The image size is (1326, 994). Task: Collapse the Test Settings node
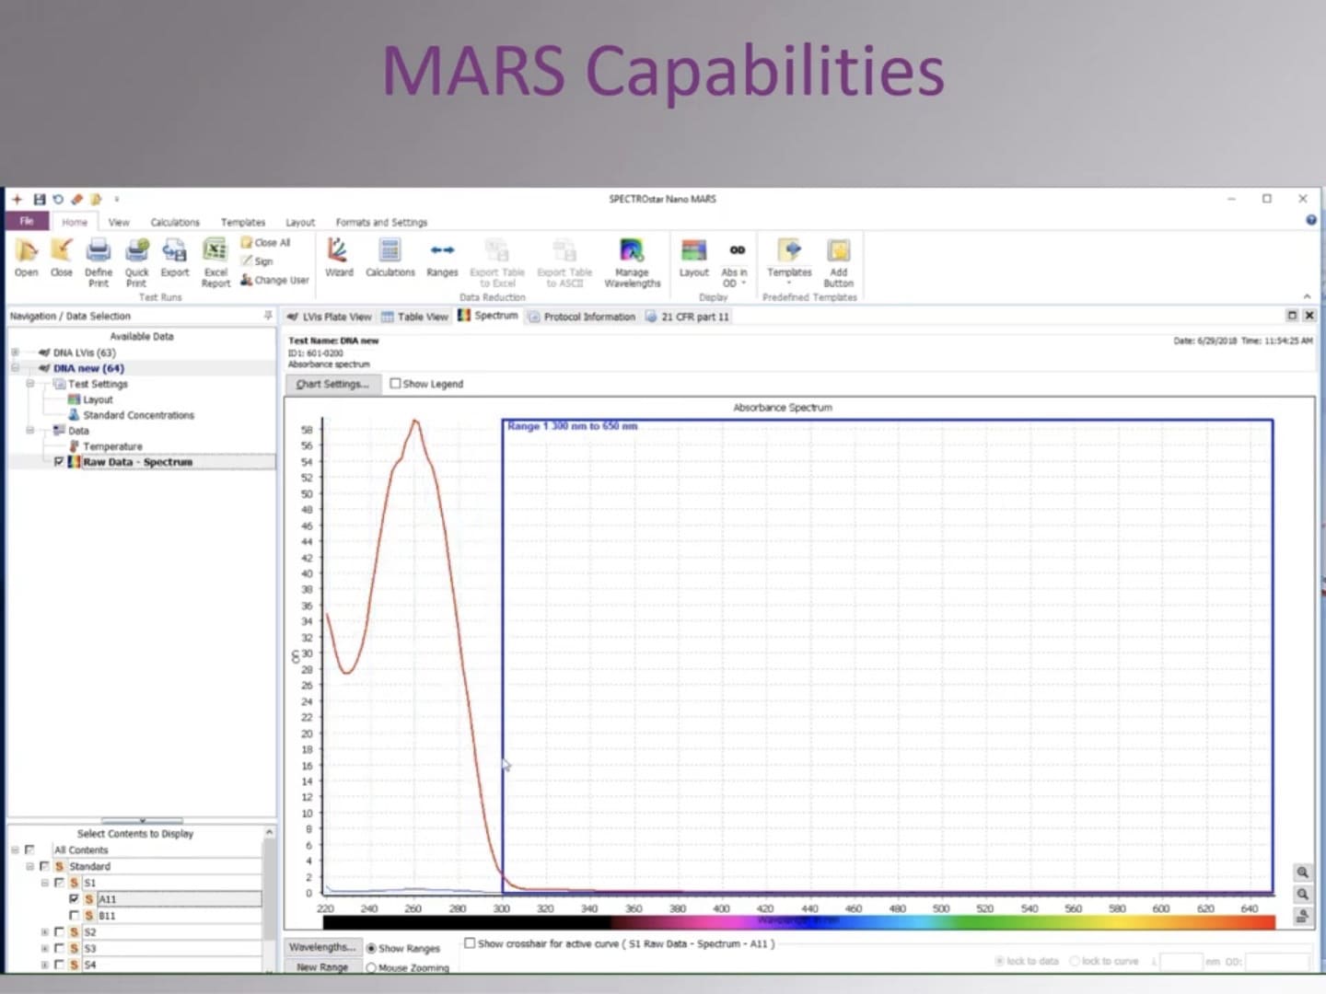click(29, 384)
